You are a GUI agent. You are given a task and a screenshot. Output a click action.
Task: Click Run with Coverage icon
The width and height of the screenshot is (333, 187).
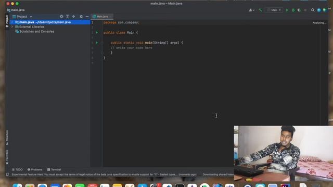(299, 10)
